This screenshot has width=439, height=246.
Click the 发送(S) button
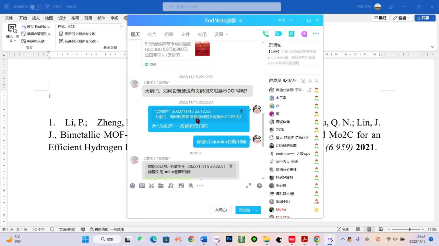[244, 210]
